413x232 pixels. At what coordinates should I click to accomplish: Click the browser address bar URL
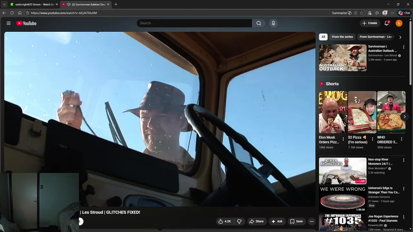pyautogui.click(x=64, y=13)
